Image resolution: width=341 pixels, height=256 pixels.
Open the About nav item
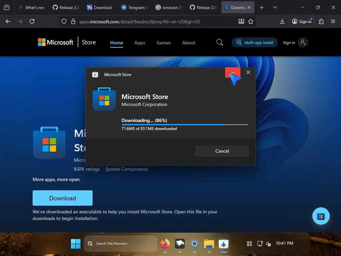coord(188,43)
